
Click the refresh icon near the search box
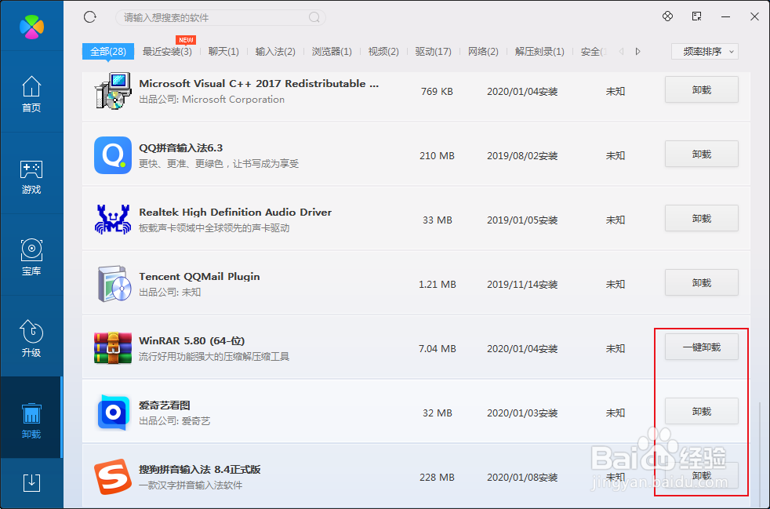pyautogui.click(x=89, y=16)
